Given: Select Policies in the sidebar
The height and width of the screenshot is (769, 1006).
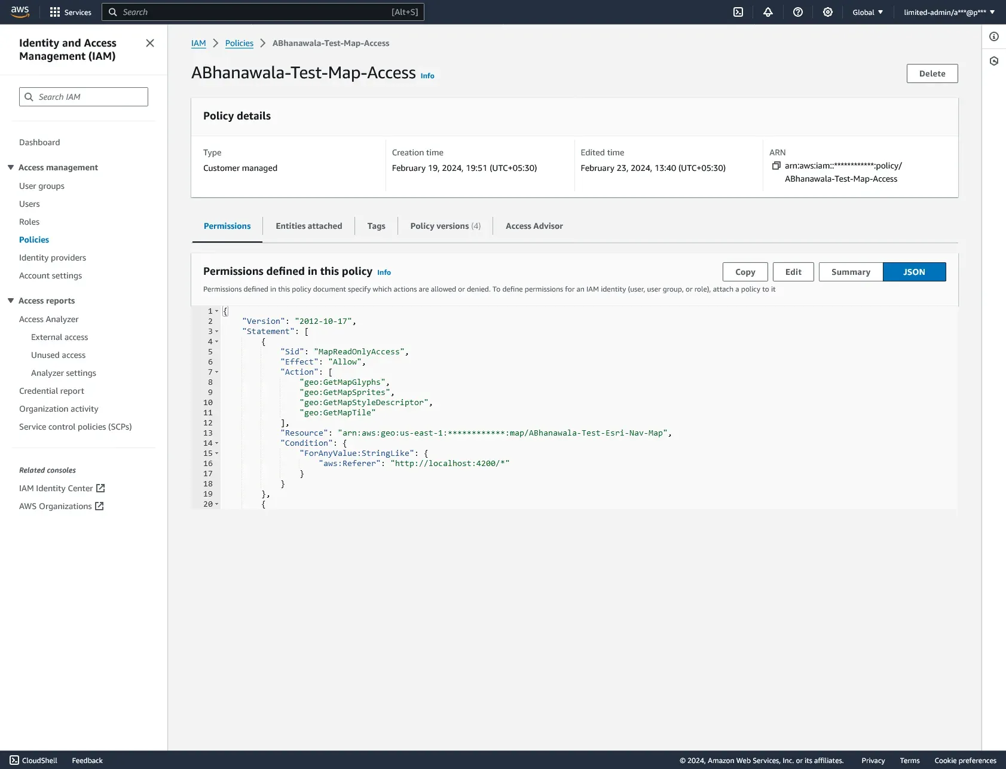Looking at the screenshot, I should coord(34,240).
